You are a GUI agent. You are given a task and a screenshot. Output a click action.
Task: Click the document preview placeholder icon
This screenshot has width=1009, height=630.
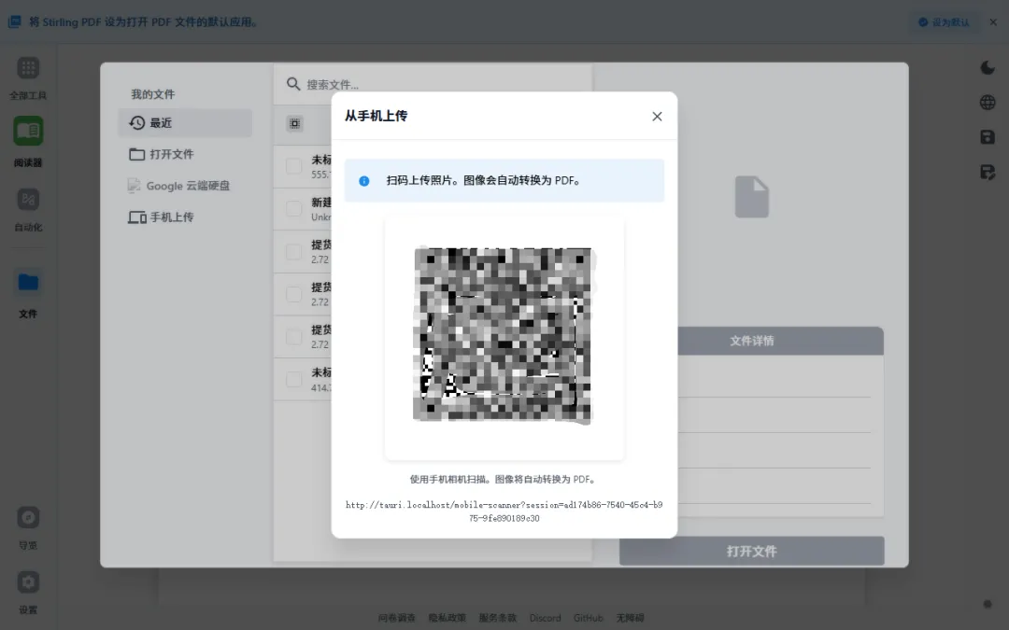point(751,197)
